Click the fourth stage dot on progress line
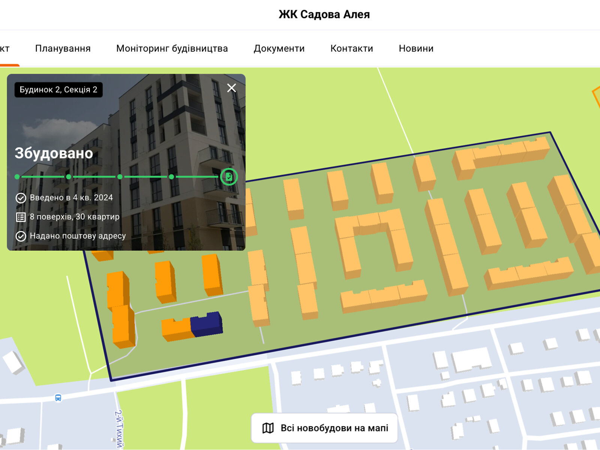The width and height of the screenshot is (600, 450). (x=171, y=177)
